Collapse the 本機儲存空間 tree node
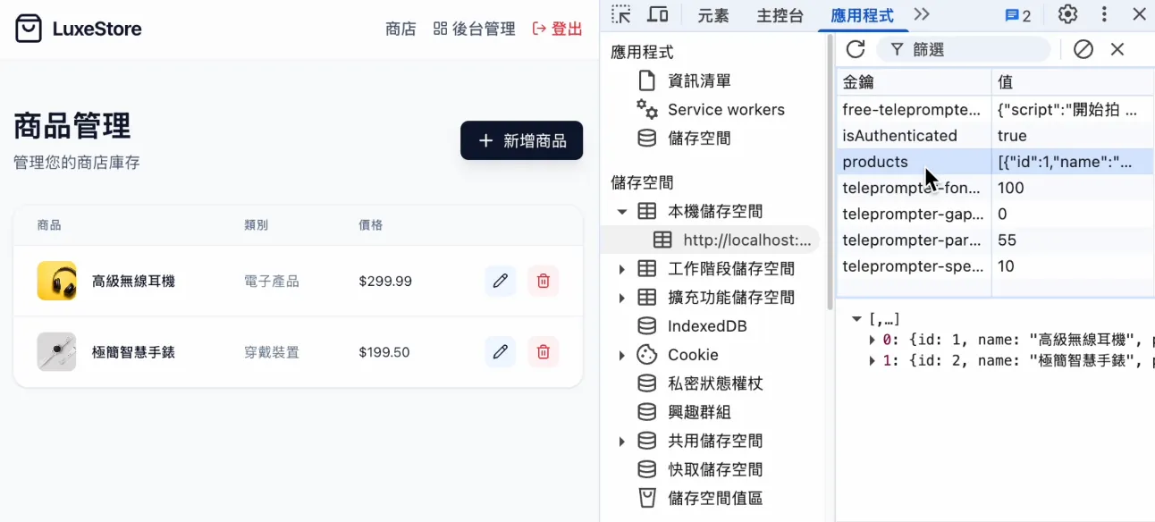 point(621,212)
